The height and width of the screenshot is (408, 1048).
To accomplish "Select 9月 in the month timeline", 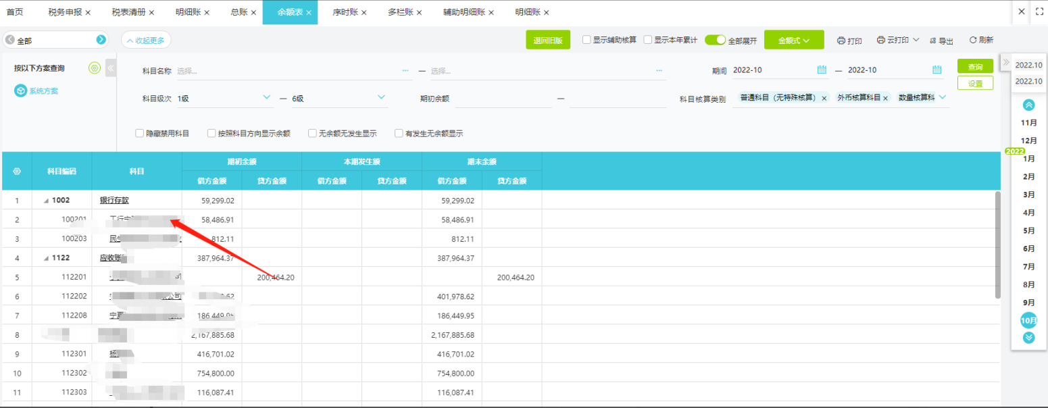I will click(1029, 302).
